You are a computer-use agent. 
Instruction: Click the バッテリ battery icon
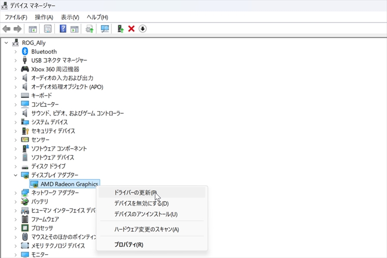click(x=25, y=201)
